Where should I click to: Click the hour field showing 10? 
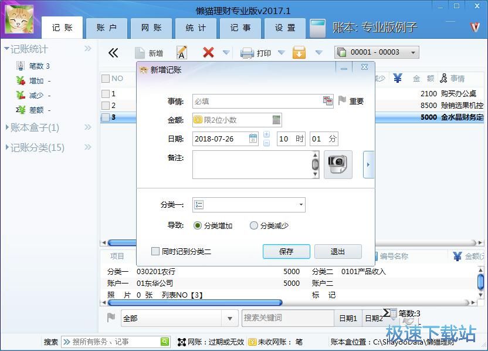coord(291,139)
